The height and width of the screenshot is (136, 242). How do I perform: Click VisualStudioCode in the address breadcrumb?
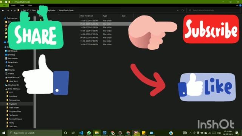[x=66, y=11]
